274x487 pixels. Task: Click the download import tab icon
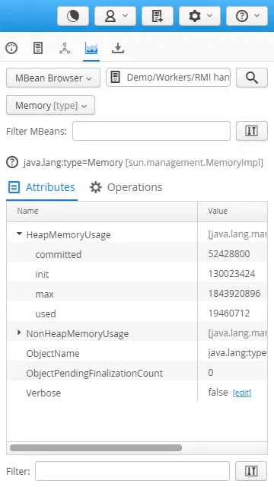point(118,49)
